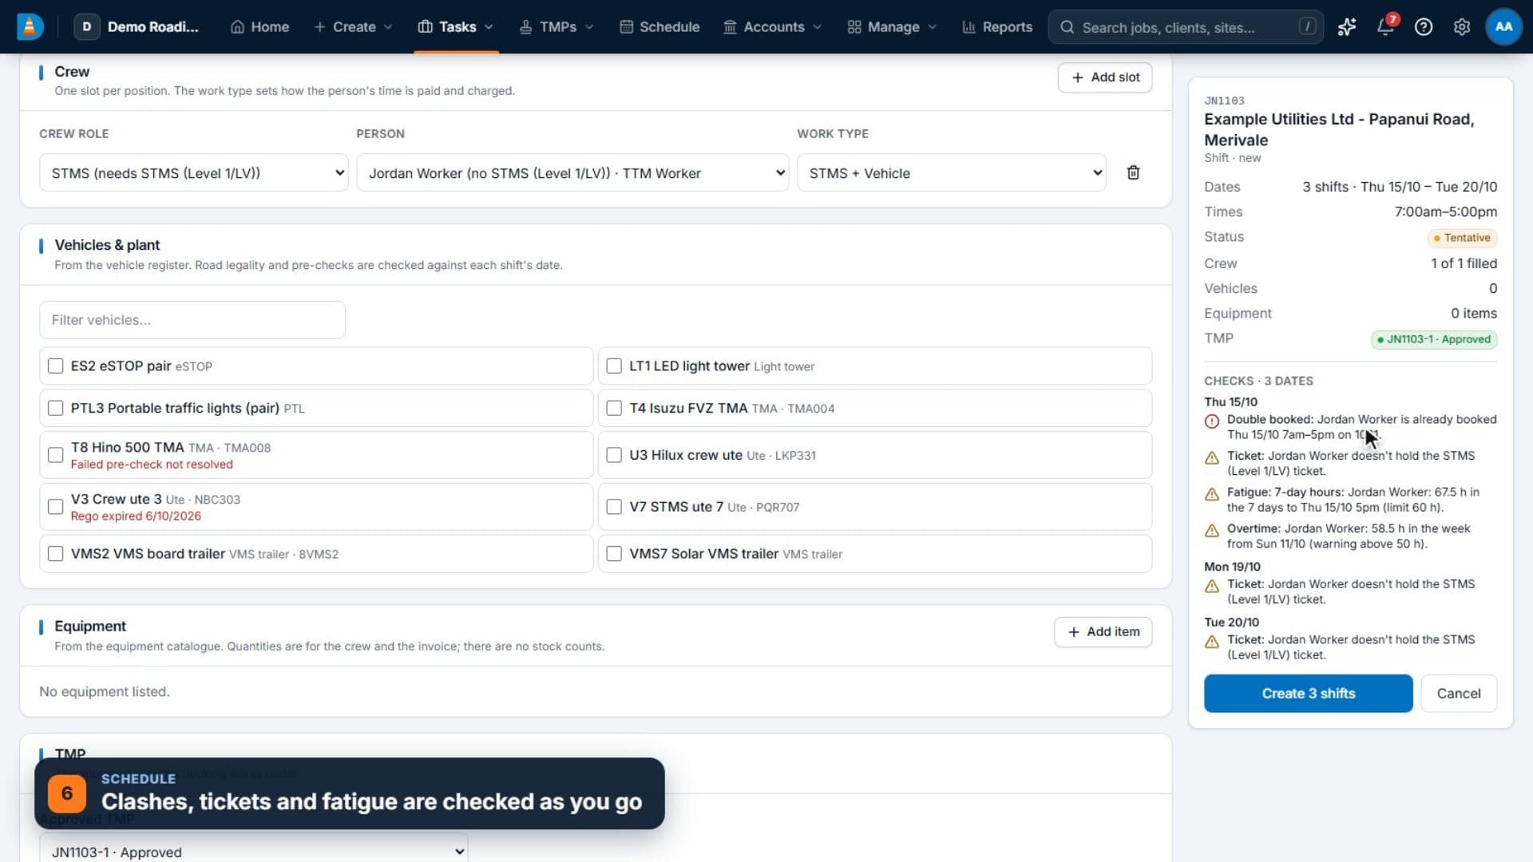Open the Schedule page
The width and height of the screenshot is (1533, 862).
click(660, 26)
